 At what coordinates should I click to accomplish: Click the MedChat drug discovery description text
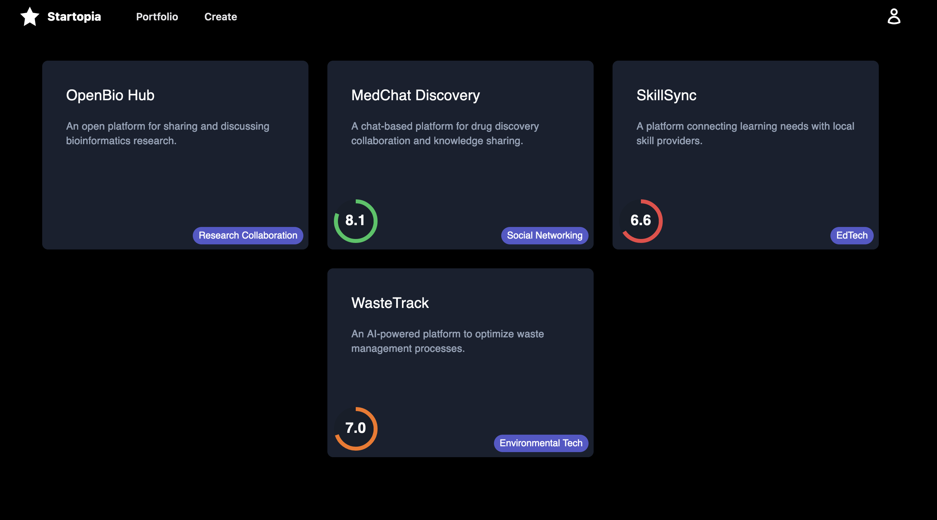pyautogui.click(x=444, y=133)
